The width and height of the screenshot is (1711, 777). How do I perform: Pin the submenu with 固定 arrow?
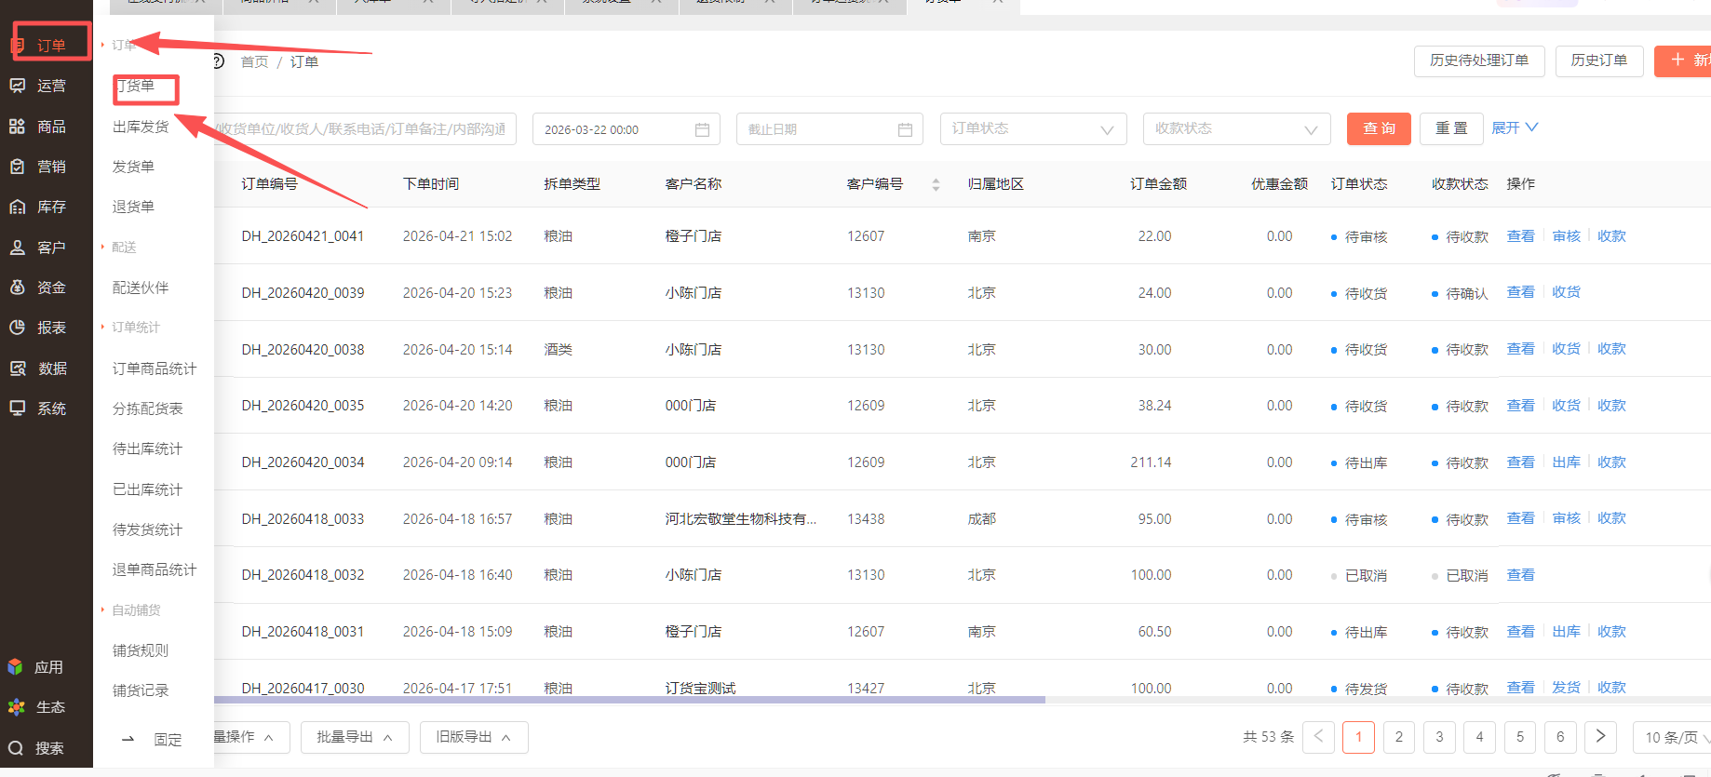coord(128,740)
